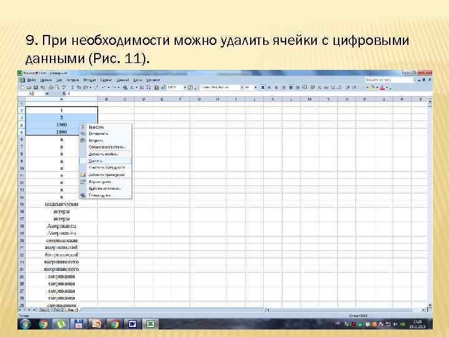Open the Справка menu in Excel
The image size is (449, 337).
pyautogui.click(x=153, y=81)
